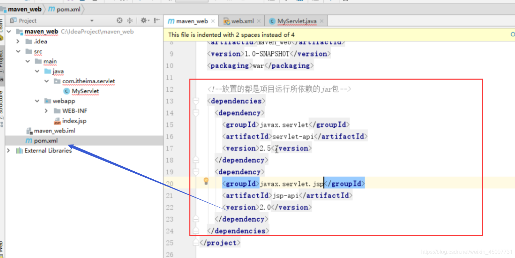Screen dimensions: 515x258
Task: Click line number 26 in the gutter
Action: pos(170,255)
